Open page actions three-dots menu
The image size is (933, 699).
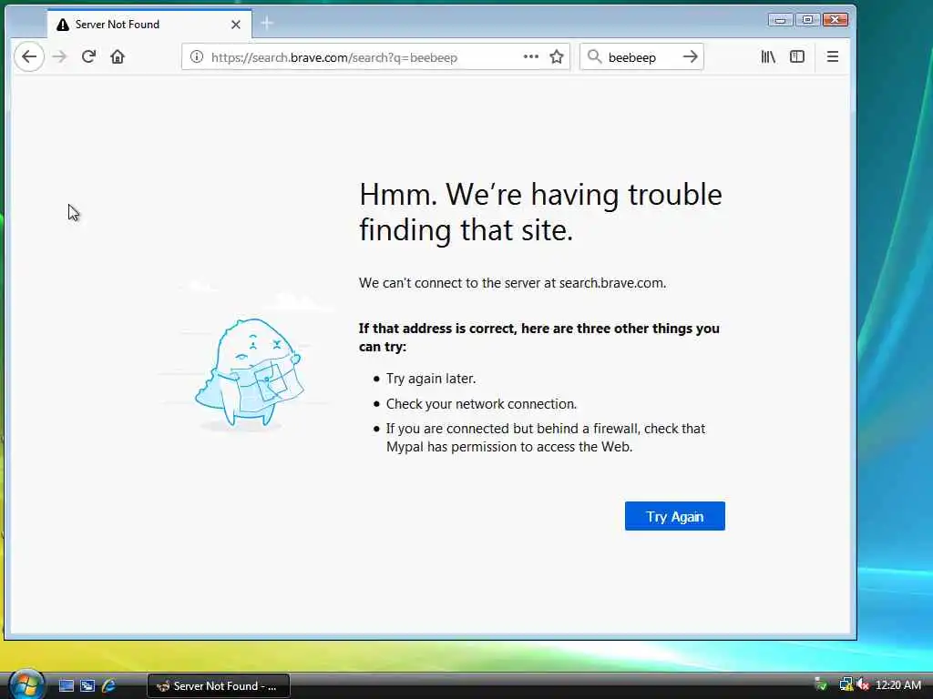click(x=531, y=57)
